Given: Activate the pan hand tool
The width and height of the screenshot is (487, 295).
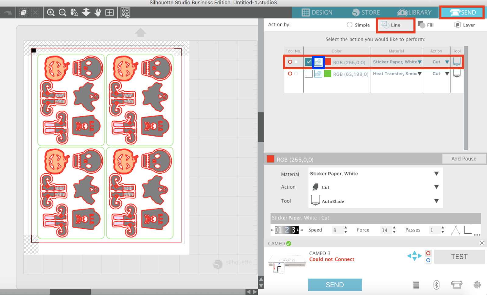Looking at the screenshot, I should (98, 12).
